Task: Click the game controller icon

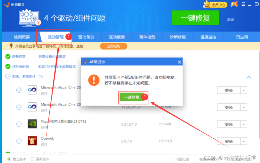Action: coord(234,4)
